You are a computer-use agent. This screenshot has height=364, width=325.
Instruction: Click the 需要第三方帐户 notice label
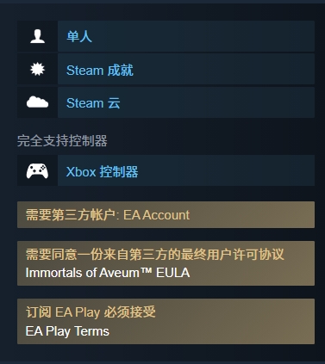click(71, 215)
